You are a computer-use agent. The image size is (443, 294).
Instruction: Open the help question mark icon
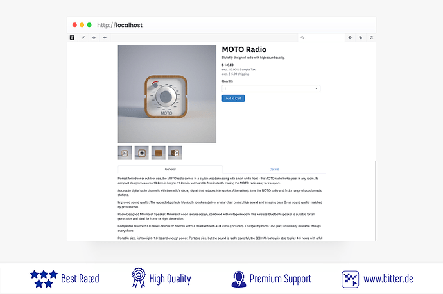click(x=350, y=38)
